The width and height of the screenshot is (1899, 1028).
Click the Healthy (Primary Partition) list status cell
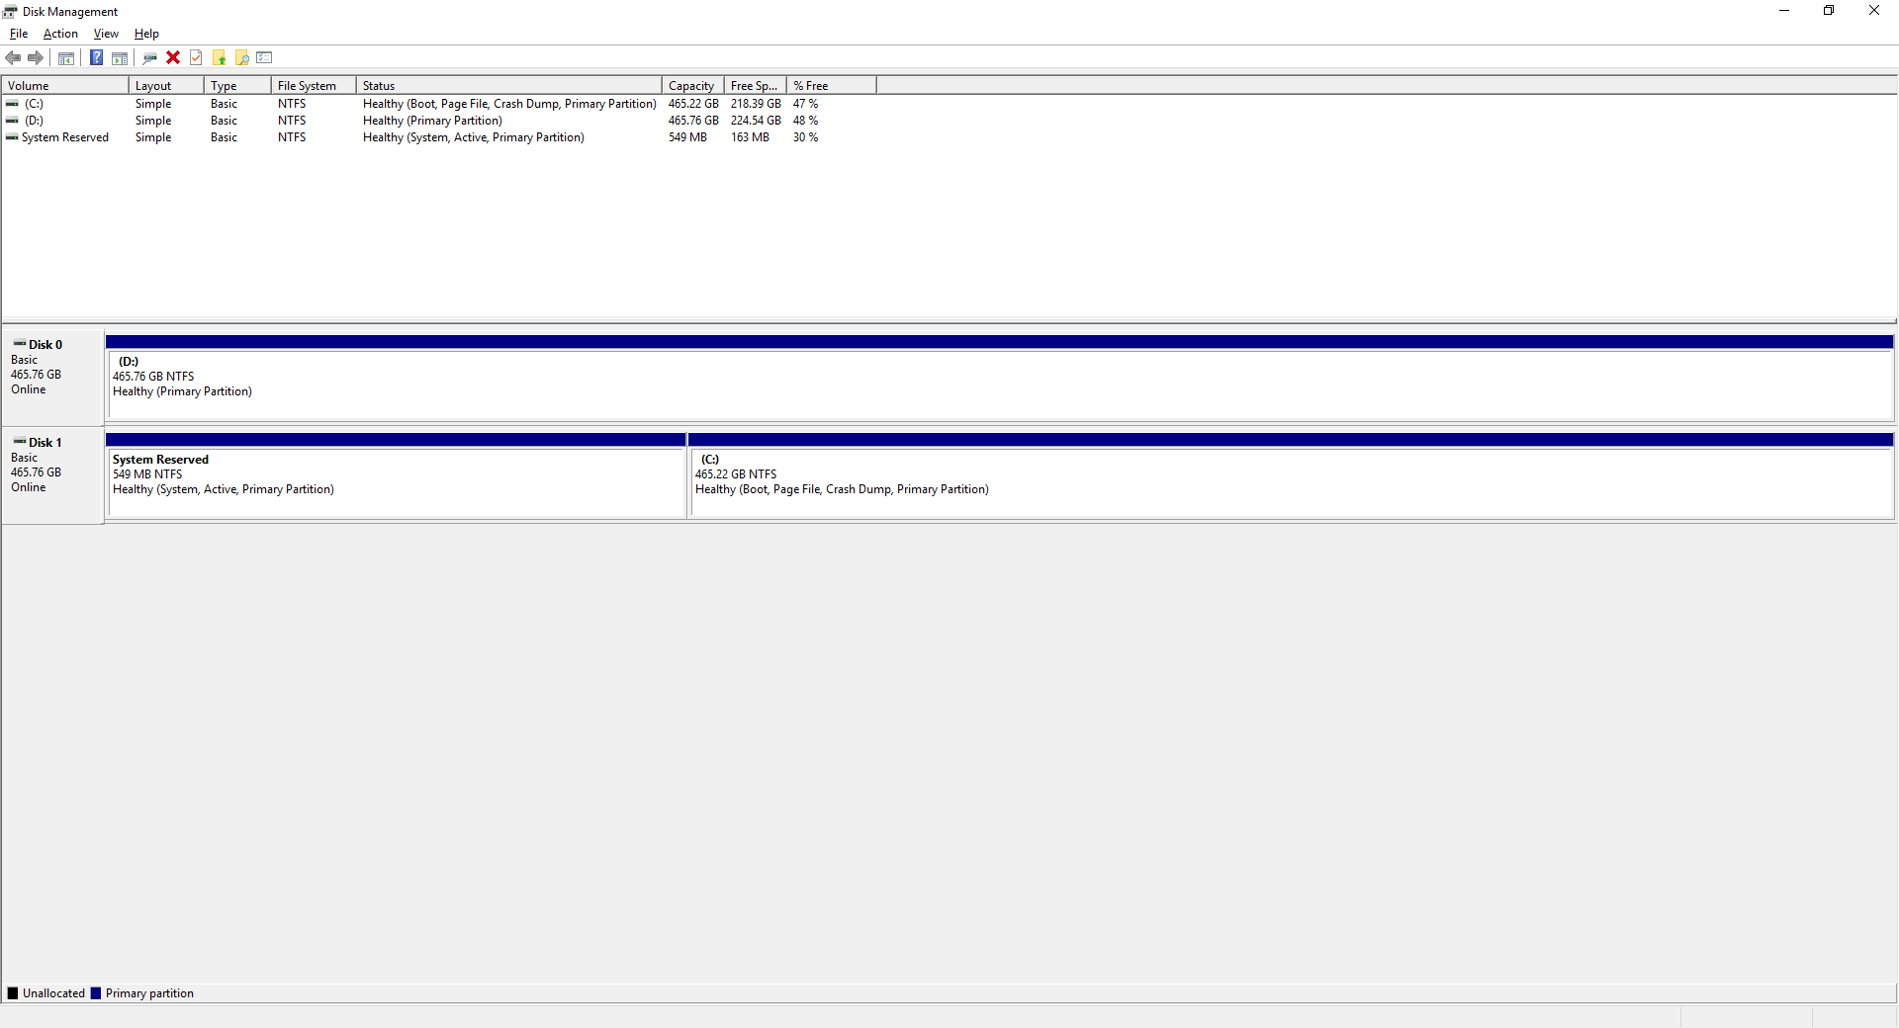click(x=432, y=121)
